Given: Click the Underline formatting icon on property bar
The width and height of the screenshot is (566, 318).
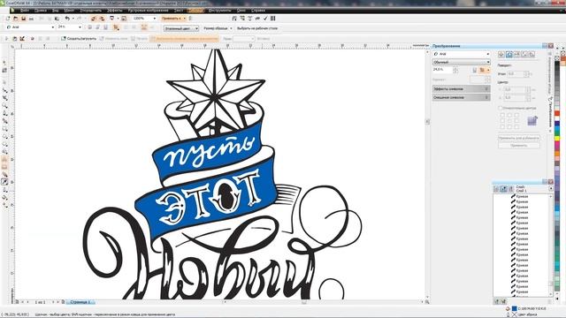Looking at the screenshot, I should pos(105,27).
